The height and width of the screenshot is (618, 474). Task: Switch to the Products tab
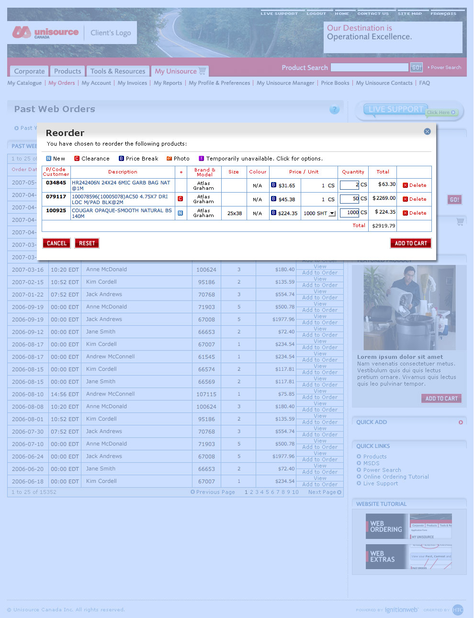click(x=68, y=71)
